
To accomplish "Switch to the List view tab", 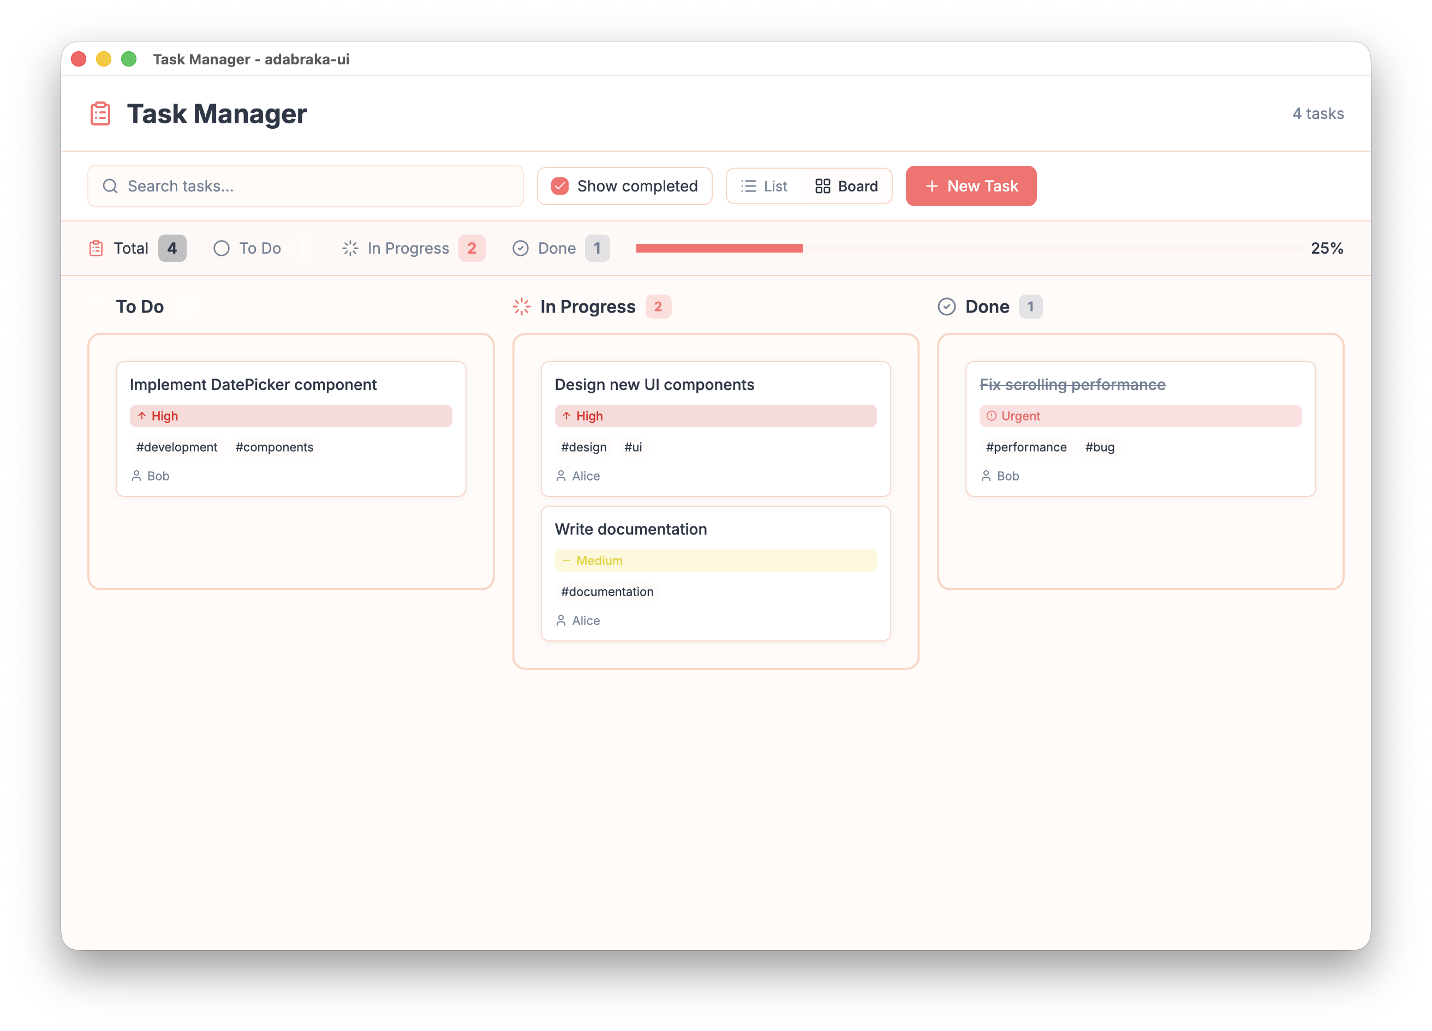I will (x=765, y=186).
